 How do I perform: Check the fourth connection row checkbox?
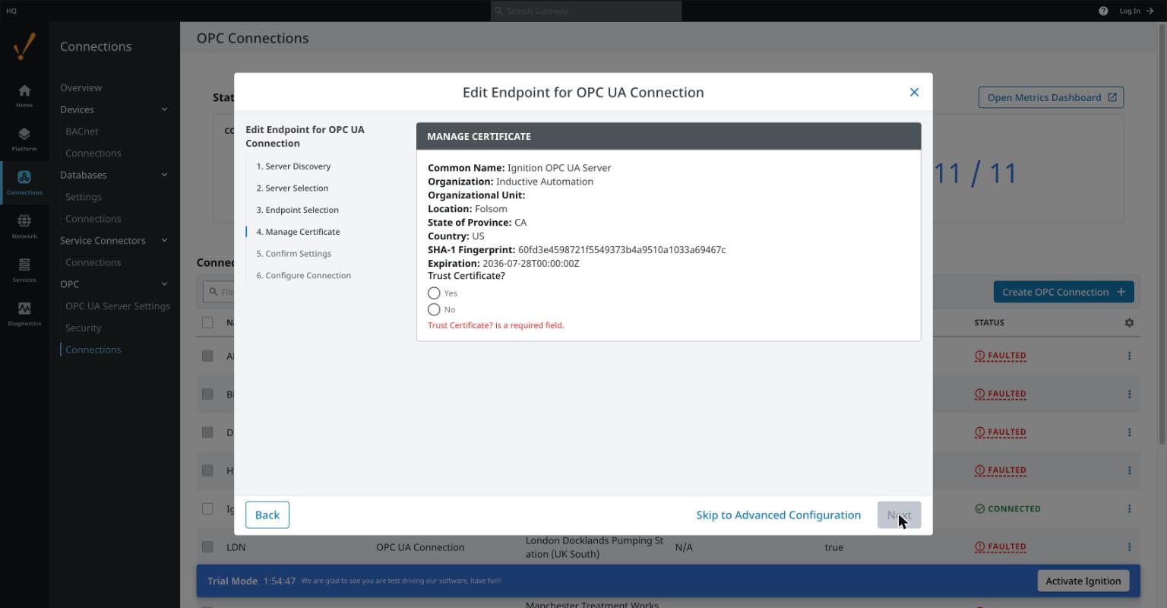tap(207, 470)
